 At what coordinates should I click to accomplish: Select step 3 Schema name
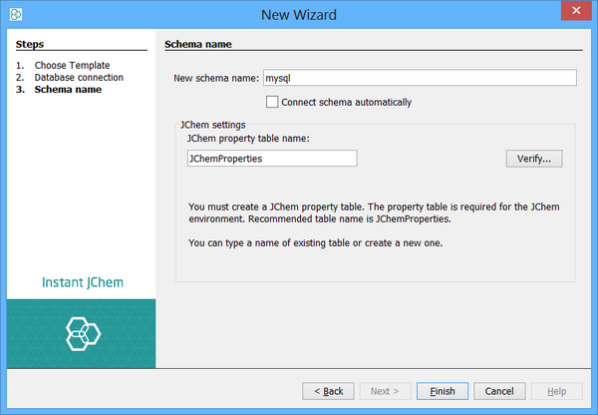(68, 90)
